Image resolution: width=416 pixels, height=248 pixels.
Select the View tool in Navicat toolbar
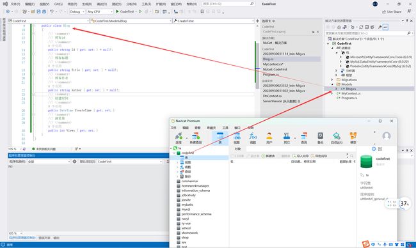click(237, 138)
